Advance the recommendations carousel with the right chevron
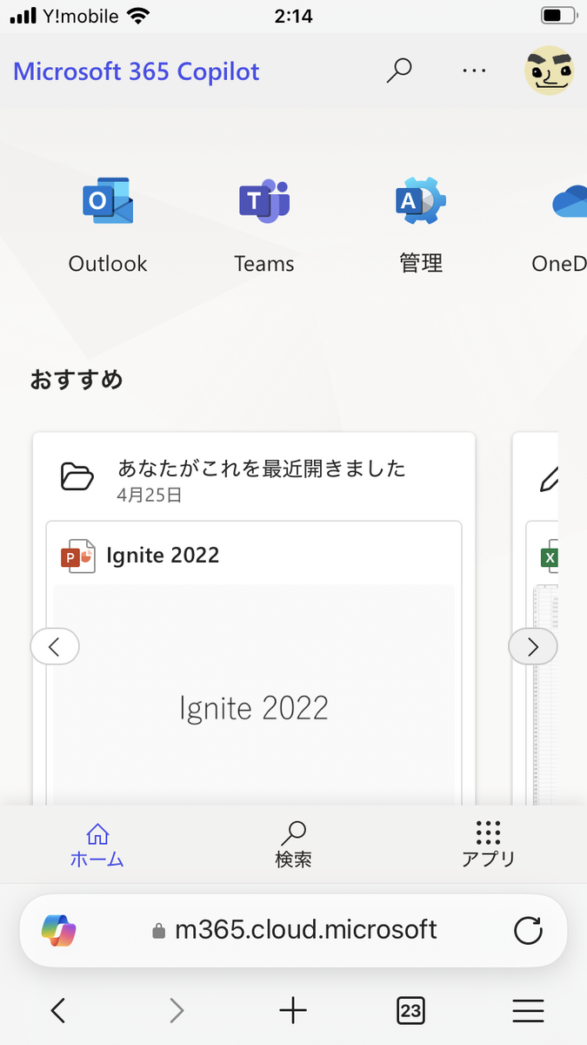Image resolution: width=587 pixels, height=1045 pixels. (x=532, y=646)
